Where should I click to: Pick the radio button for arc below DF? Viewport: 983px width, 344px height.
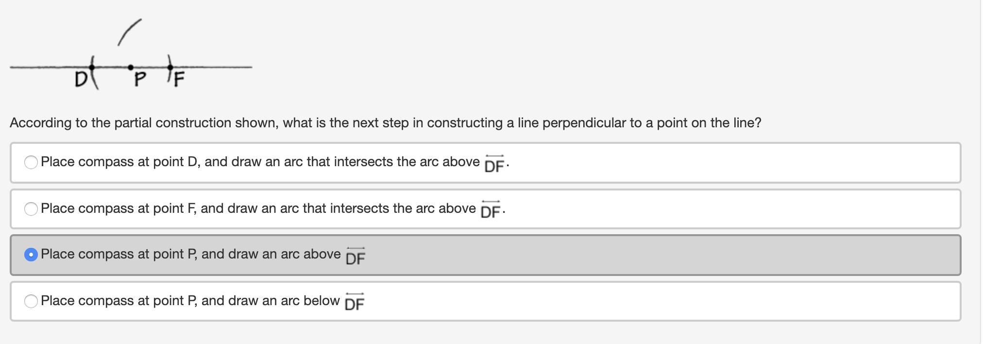(x=31, y=301)
